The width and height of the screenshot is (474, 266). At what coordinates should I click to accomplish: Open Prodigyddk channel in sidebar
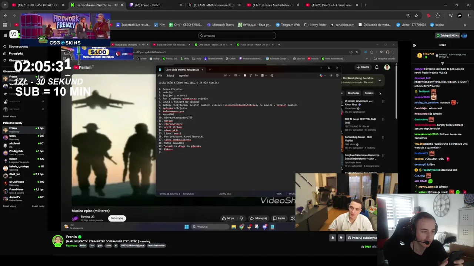click(x=23, y=153)
